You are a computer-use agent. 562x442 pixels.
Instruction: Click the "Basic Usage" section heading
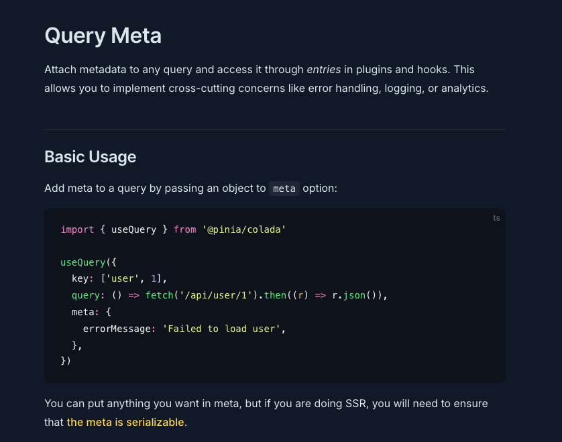pos(90,157)
